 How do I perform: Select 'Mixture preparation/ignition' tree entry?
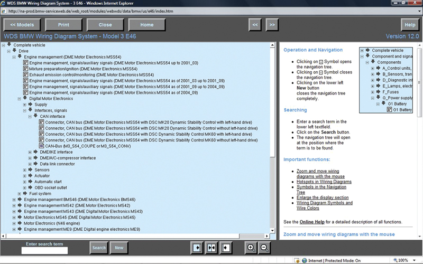point(83,69)
